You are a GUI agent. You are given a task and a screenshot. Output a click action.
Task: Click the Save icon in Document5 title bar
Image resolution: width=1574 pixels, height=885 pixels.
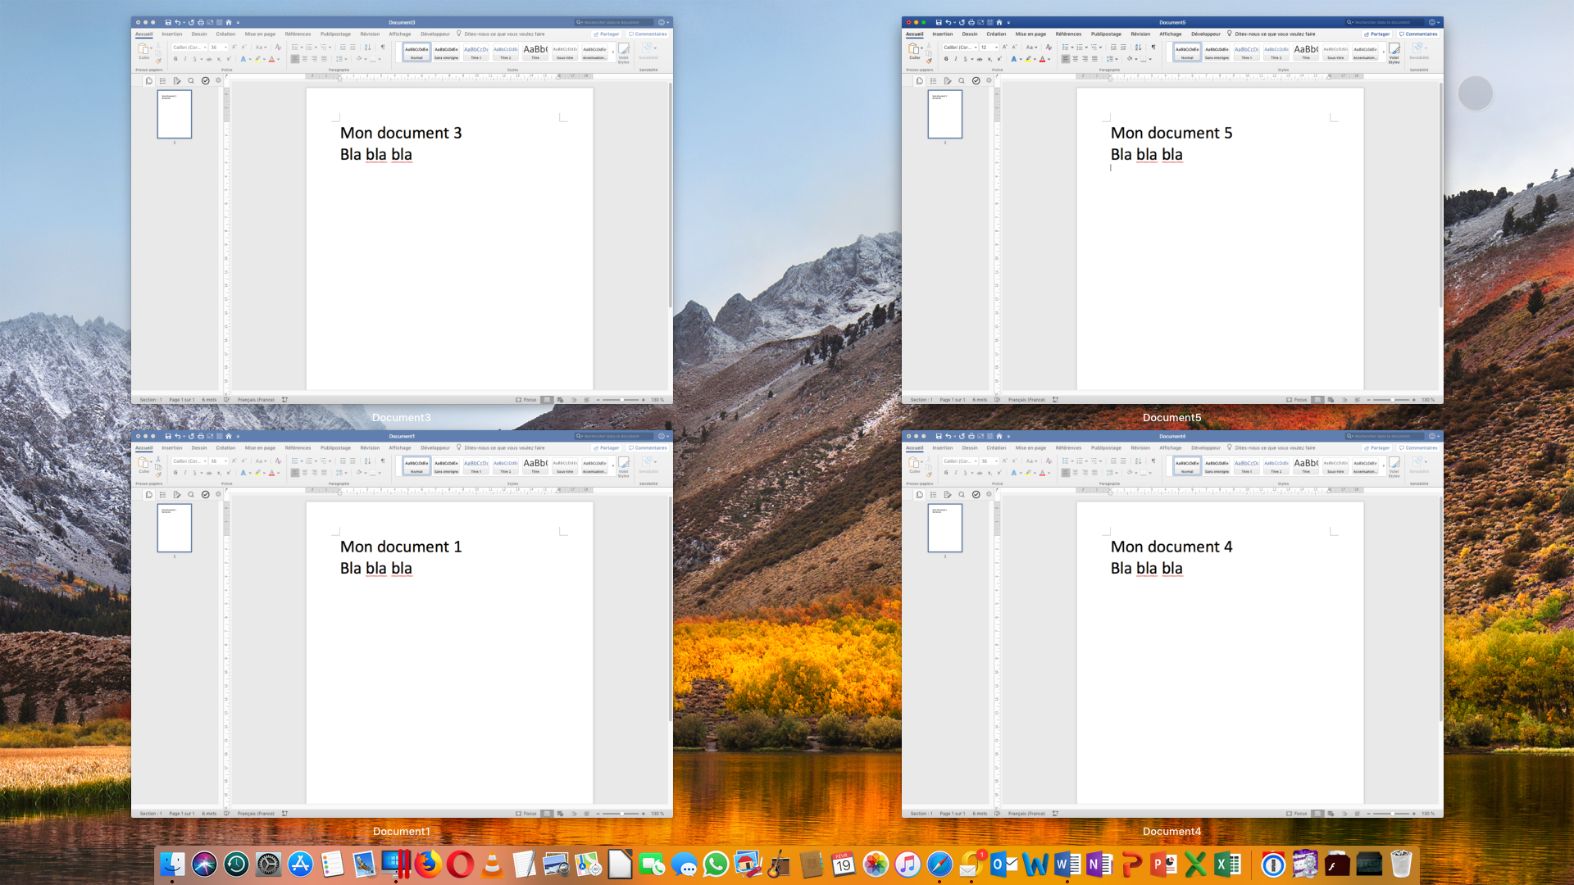[x=939, y=22]
